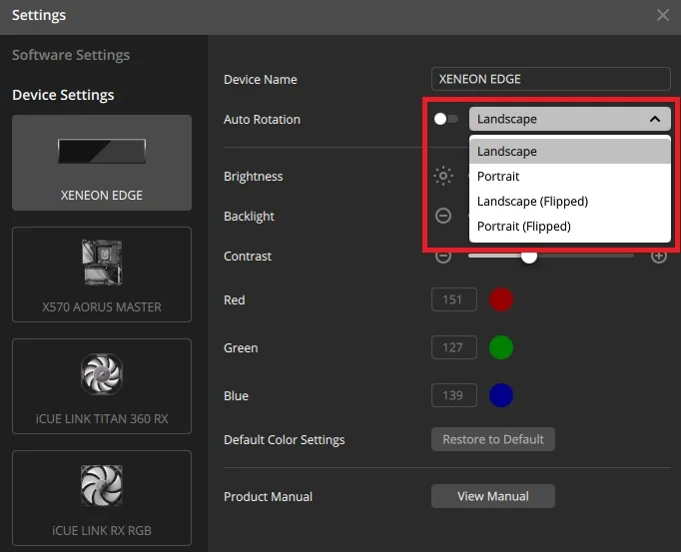Open the green color swatch
Screen dimensions: 681x552
(501, 347)
